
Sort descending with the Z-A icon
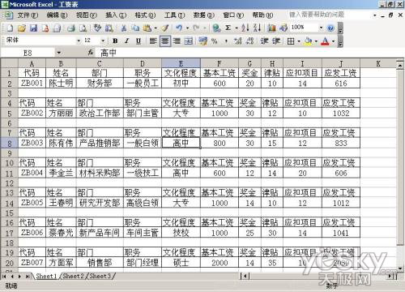257,28
